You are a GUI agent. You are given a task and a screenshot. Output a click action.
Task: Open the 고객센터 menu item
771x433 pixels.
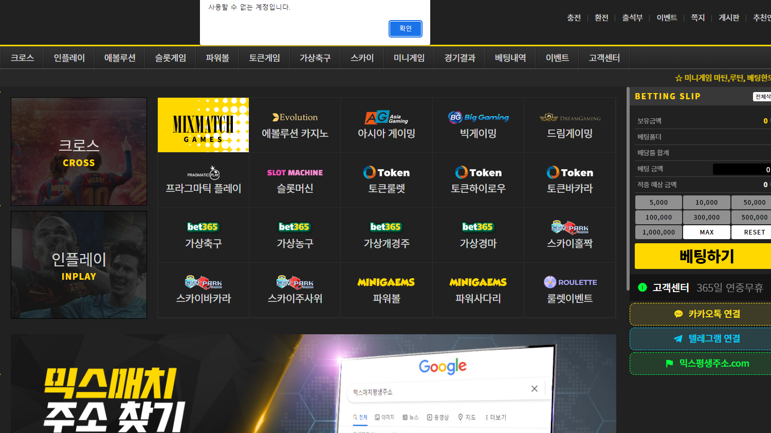click(x=604, y=58)
